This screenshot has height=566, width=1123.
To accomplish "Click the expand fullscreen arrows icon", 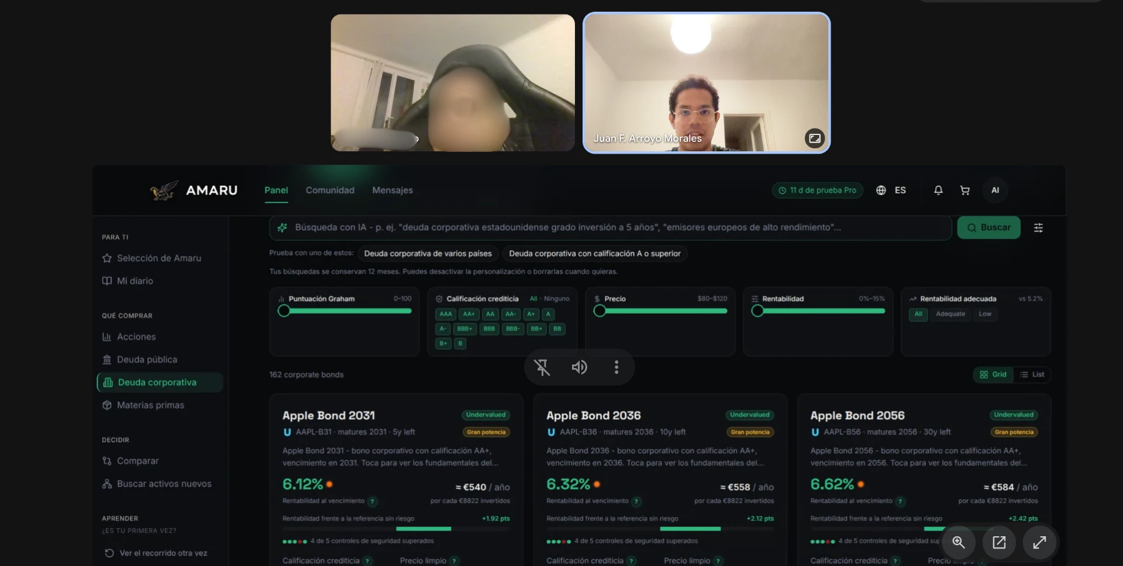I will pos(1039,542).
